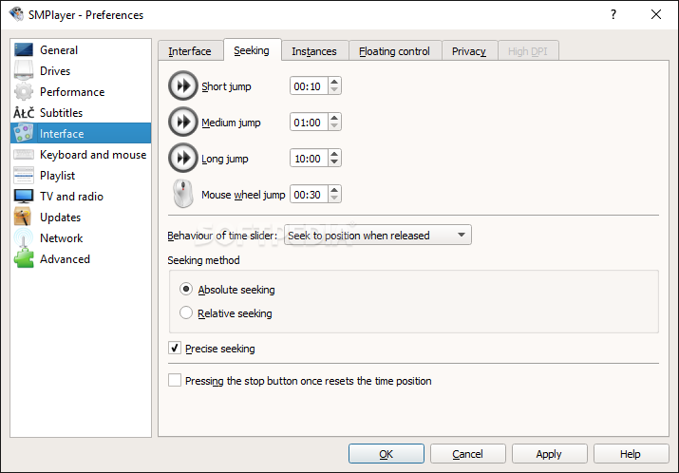Image resolution: width=679 pixels, height=473 pixels.
Task: Click the Cancel button
Action: click(467, 453)
